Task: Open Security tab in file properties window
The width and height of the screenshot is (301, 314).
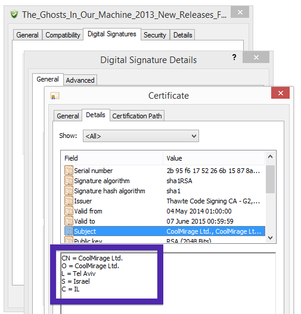Action: (155, 35)
